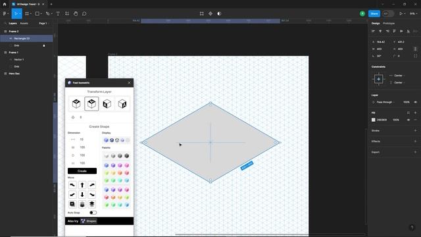Open the Move tool dropdown arrow

click(20, 14)
